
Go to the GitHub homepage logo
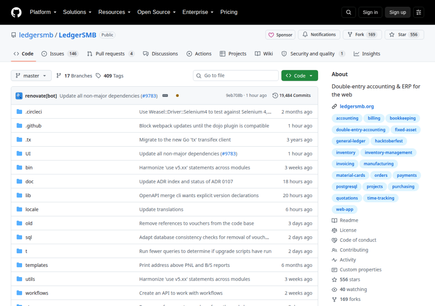coord(16,12)
